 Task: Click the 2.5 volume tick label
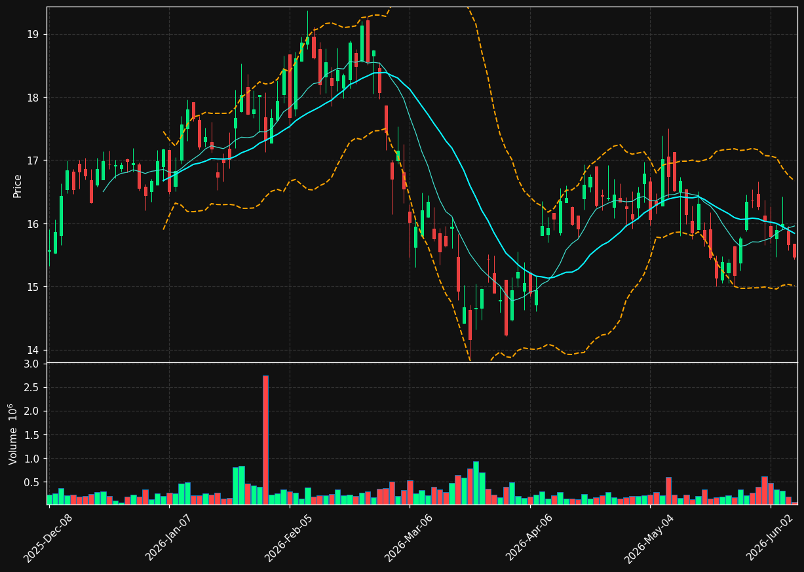click(x=31, y=387)
